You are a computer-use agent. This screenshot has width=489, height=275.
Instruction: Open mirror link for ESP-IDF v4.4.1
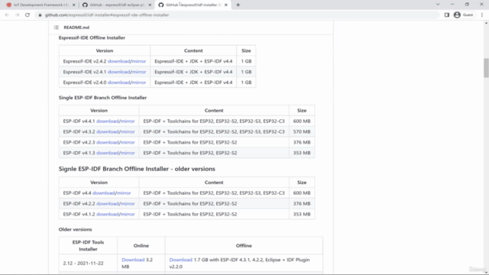point(128,121)
